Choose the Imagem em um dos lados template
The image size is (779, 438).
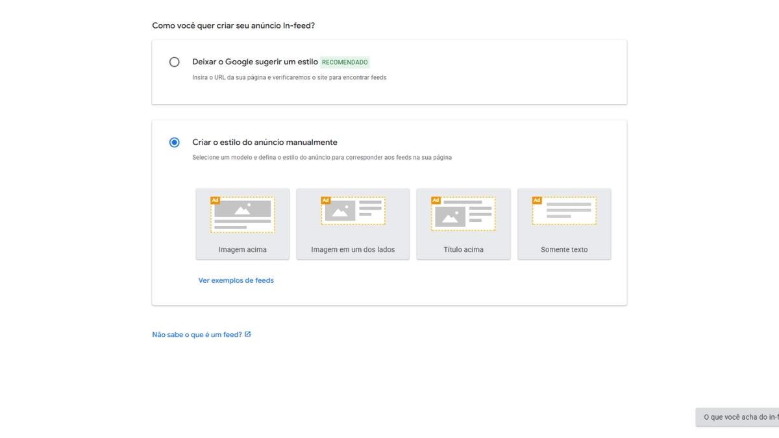tap(353, 224)
